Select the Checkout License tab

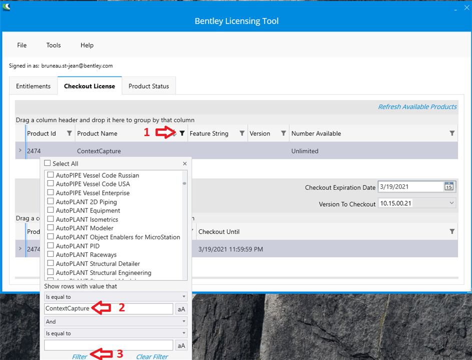click(x=90, y=86)
